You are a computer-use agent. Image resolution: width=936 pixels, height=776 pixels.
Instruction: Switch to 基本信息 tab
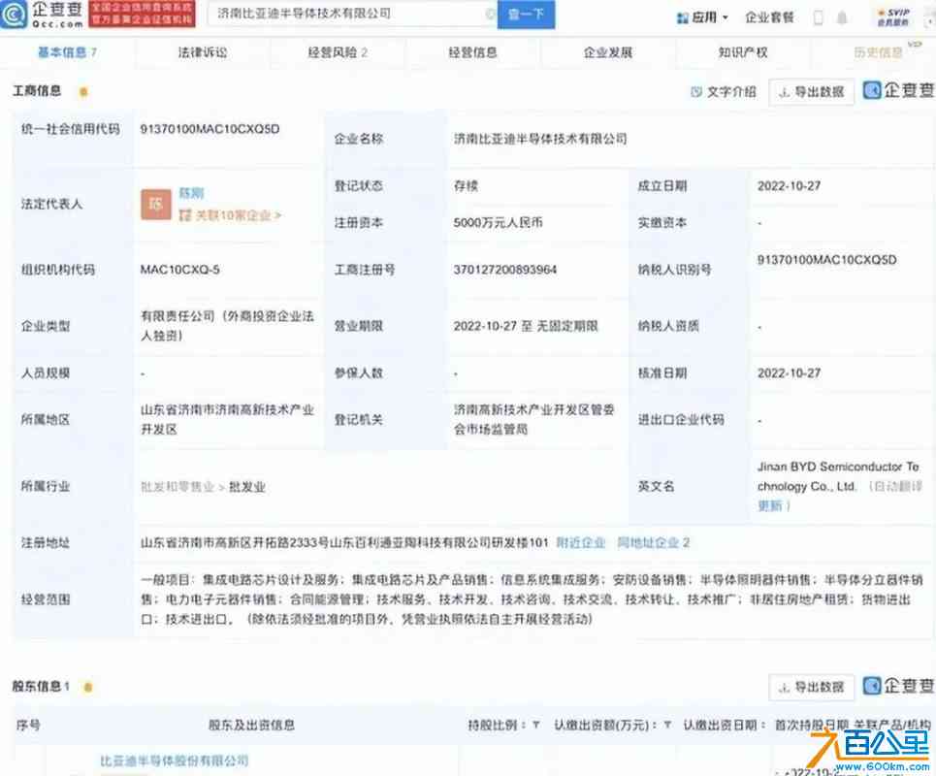tap(67, 52)
